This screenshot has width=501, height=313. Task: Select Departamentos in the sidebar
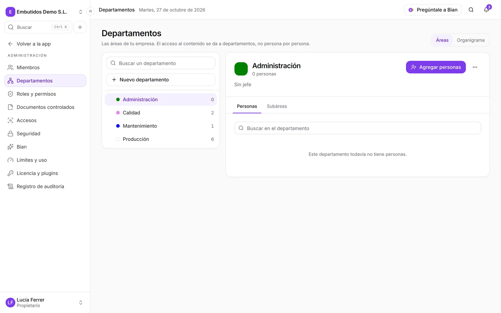45,81
